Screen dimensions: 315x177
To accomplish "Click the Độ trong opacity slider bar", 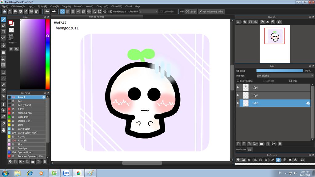I will click(280, 71).
